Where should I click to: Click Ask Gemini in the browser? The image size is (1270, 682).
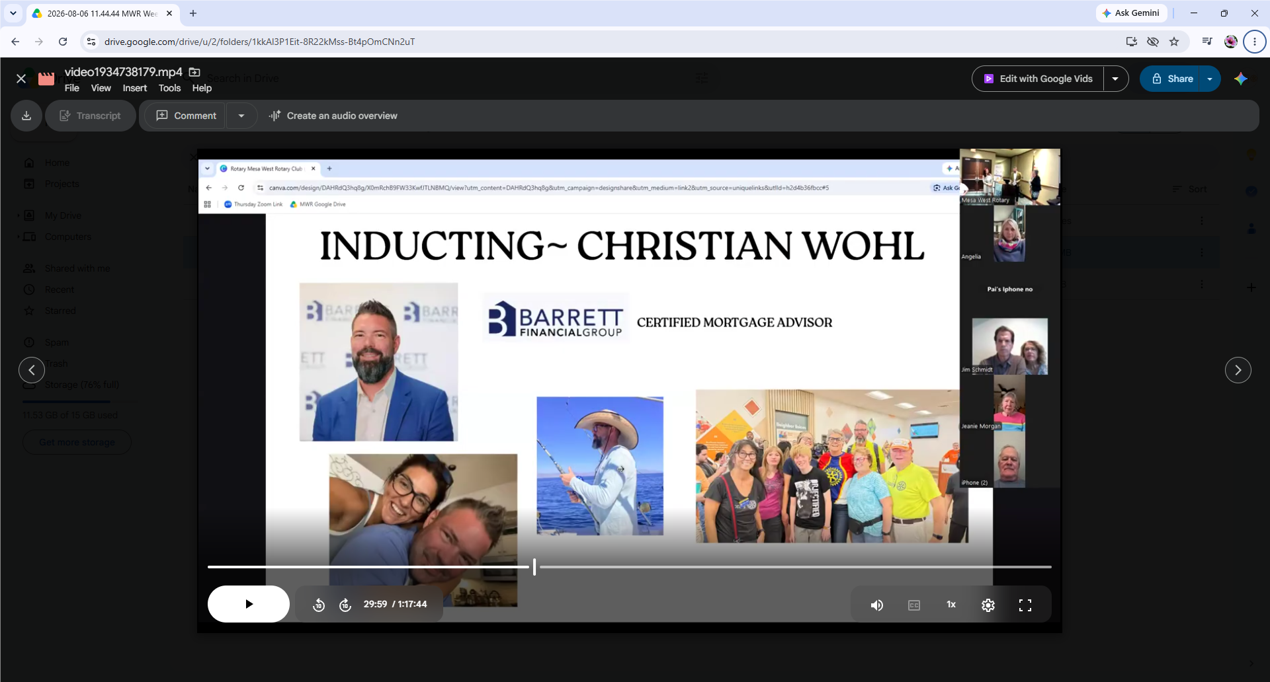point(1131,13)
